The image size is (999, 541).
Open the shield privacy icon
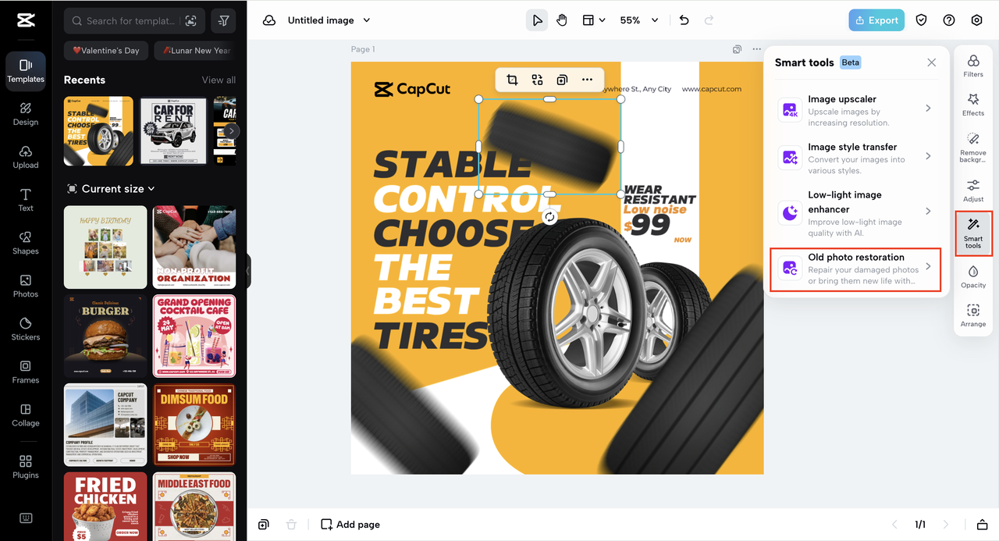tap(922, 20)
